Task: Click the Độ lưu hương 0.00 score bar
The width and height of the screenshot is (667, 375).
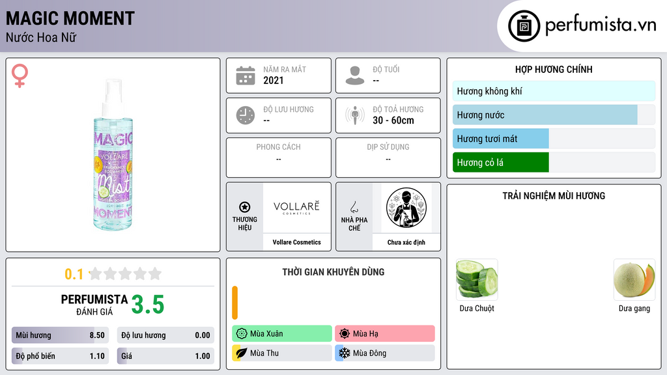Action: pos(165,335)
